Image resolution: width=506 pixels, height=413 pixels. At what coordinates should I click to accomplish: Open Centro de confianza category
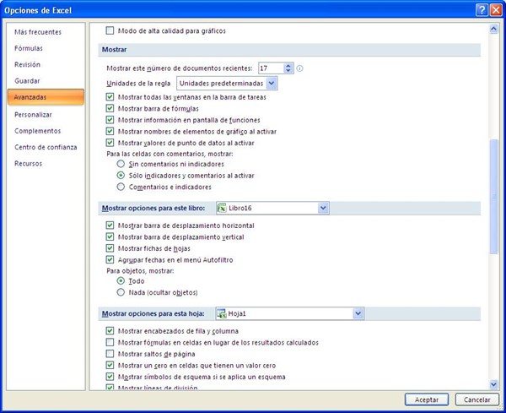pyautogui.click(x=46, y=147)
